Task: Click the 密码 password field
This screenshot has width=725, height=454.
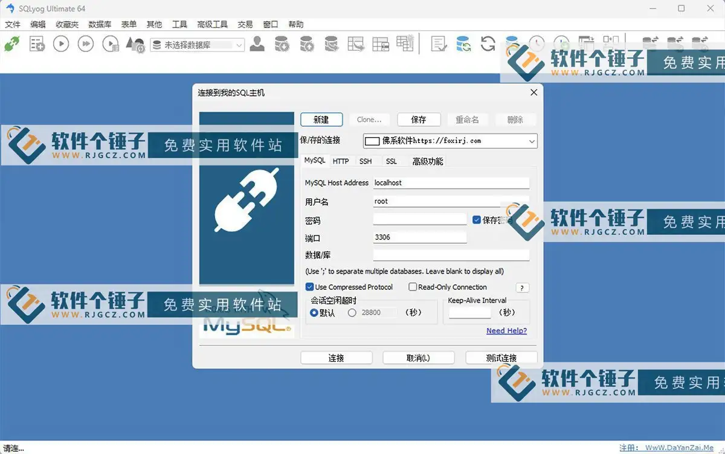Action: pyautogui.click(x=420, y=219)
